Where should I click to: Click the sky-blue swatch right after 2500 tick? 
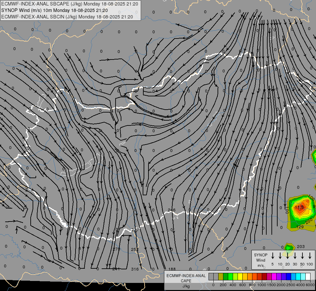293,276
